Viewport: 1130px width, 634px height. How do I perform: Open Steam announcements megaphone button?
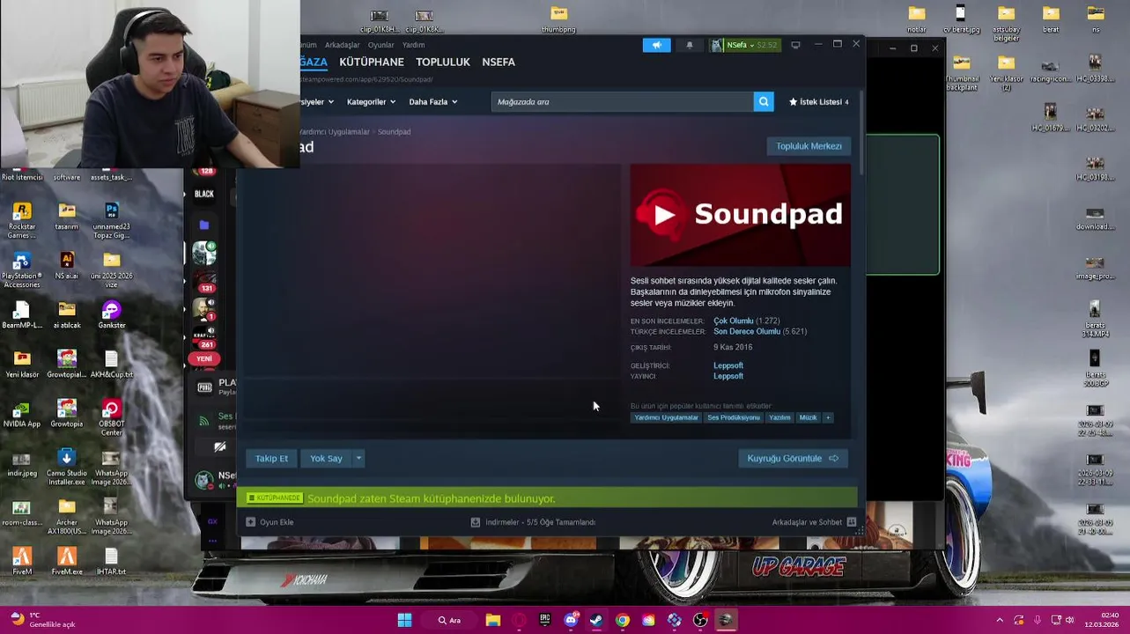(x=656, y=45)
